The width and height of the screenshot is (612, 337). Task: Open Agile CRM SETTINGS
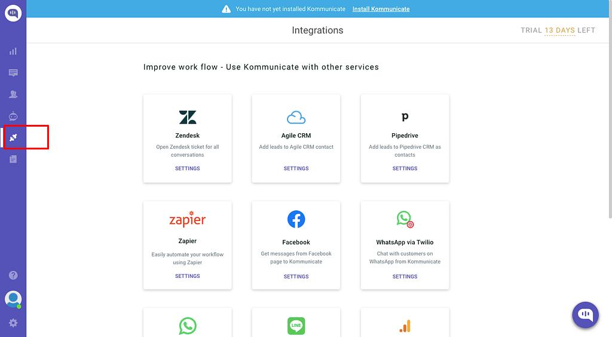[296, 168]
